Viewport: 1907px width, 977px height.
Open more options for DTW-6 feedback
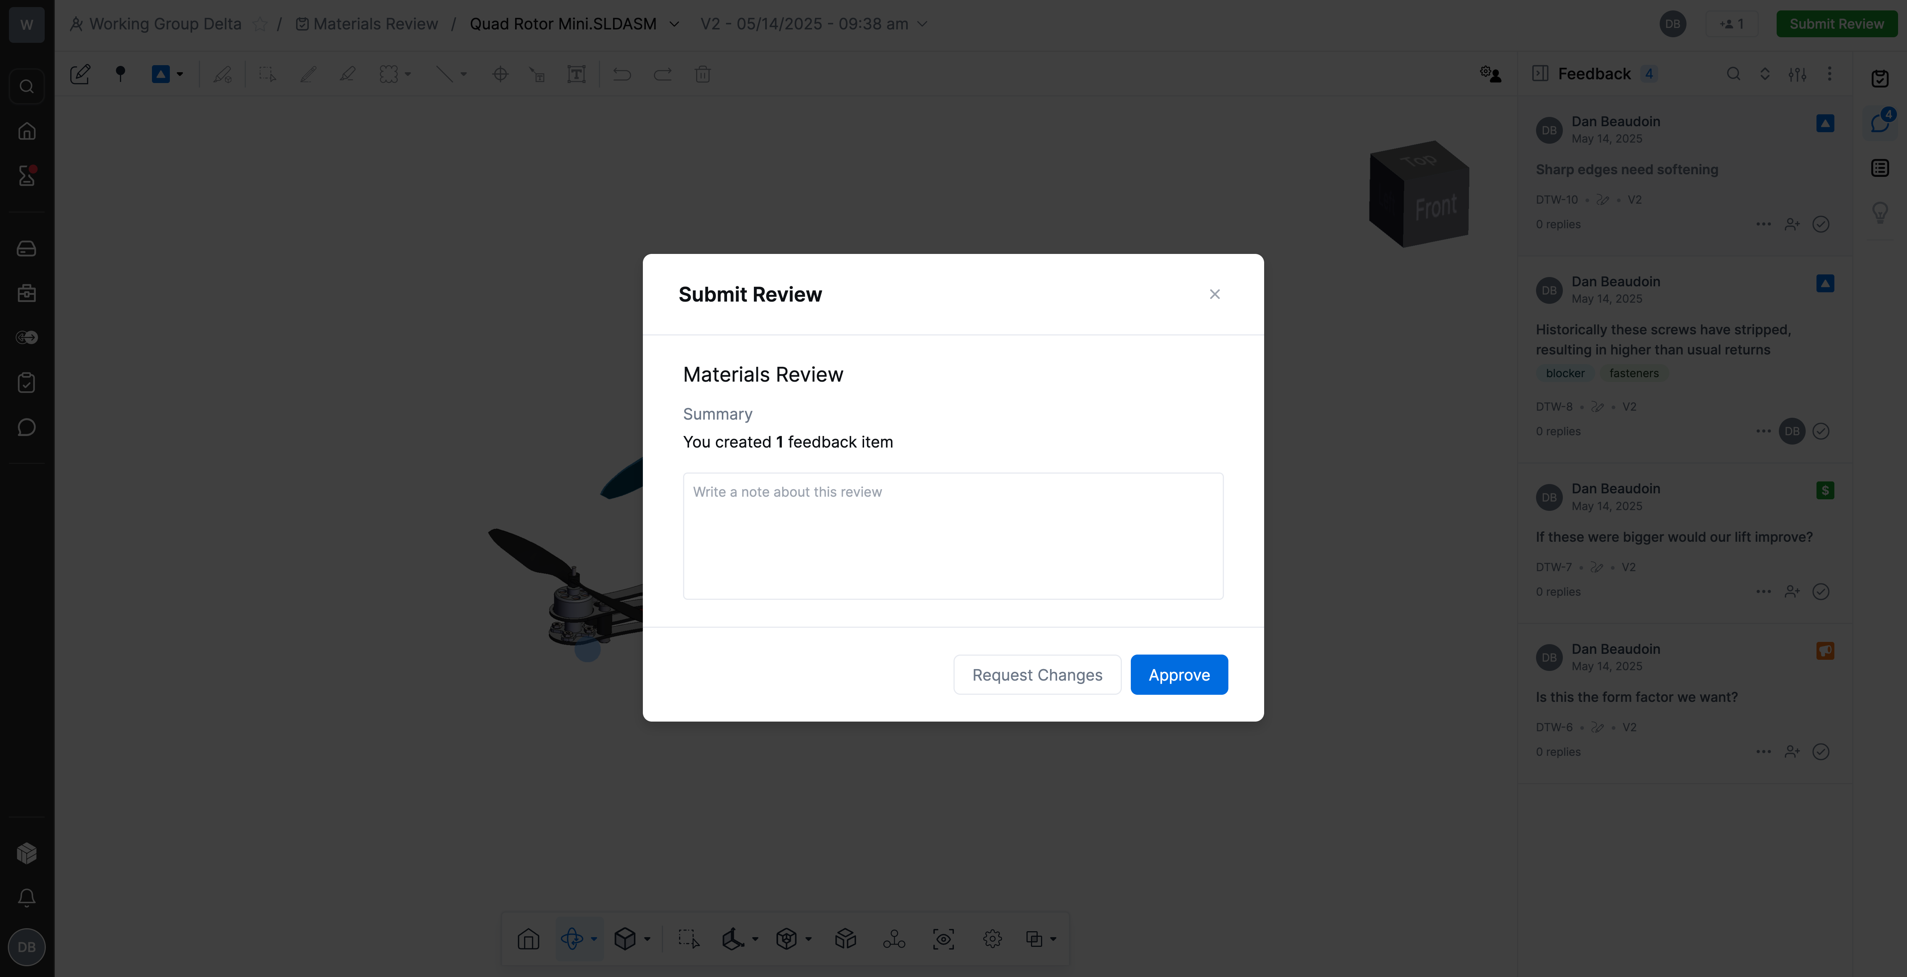[1763, 752]
